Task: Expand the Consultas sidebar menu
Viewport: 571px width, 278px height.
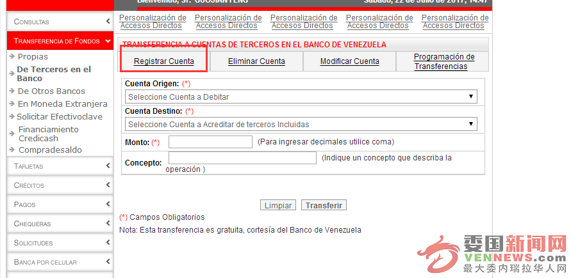Action: [60, 22]
